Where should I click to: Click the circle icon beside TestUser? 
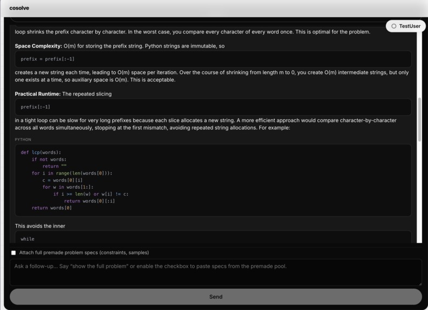pos(393,26)
